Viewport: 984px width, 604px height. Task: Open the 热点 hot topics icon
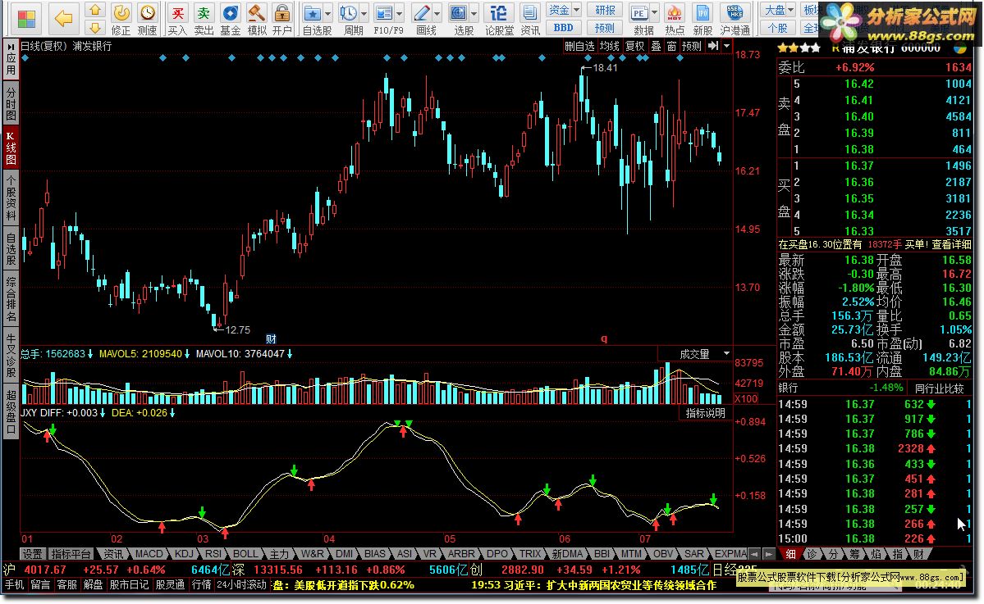675,19
